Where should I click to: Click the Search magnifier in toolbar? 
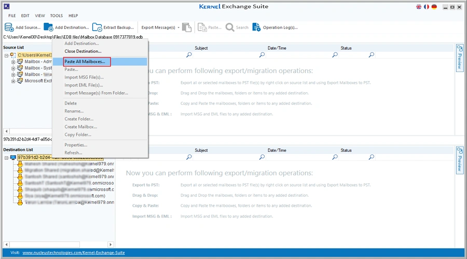(x=230, y=27)
